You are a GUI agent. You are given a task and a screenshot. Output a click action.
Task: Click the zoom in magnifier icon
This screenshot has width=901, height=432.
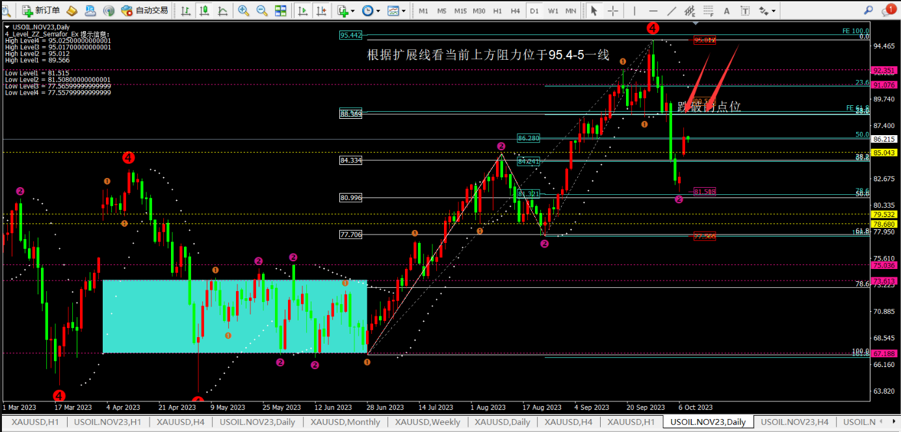click(244, 10)
